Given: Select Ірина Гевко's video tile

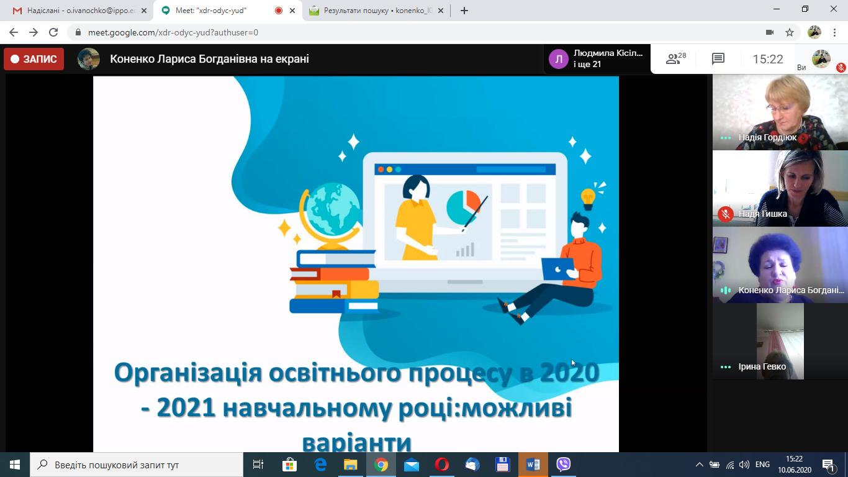Looking at the screenshot, I should [780, 342].
